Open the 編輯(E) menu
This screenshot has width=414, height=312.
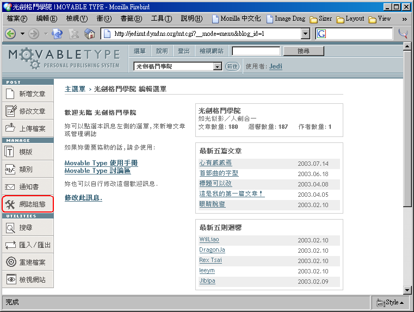click(46, 18)
